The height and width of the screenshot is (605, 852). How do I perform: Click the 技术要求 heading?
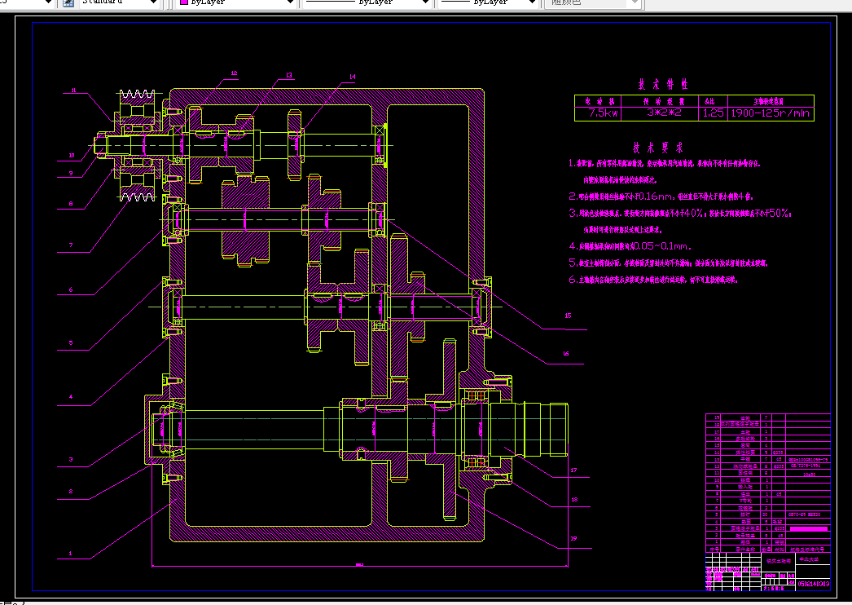(658, 148)
